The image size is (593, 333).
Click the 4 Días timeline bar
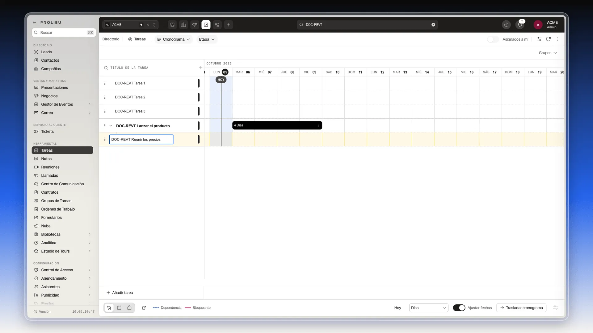[x=277, y=125]
